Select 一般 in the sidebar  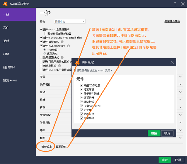tap(18, 14)
